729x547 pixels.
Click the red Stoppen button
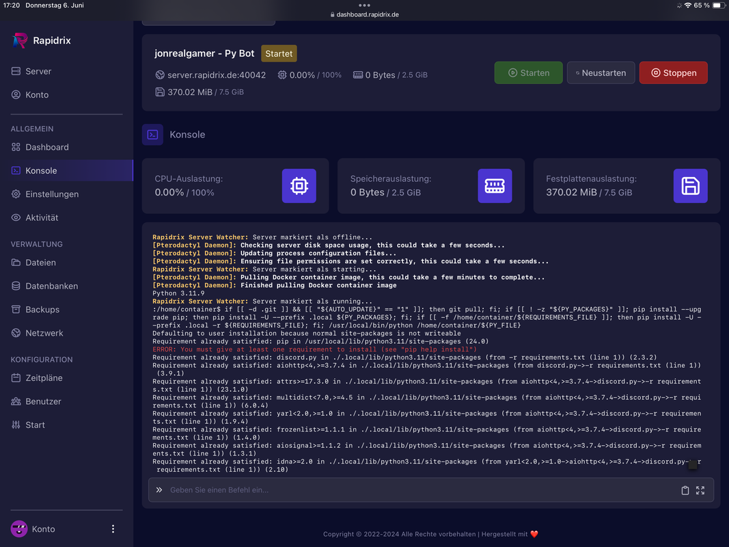(x=673, y=72)
